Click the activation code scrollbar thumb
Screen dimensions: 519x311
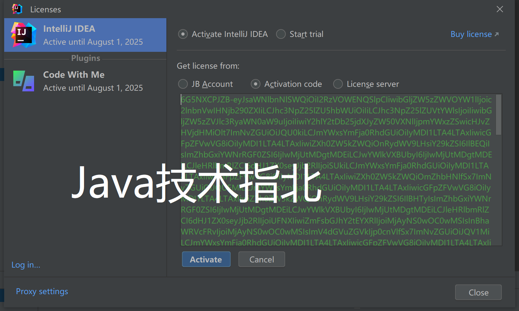[499, 115]
